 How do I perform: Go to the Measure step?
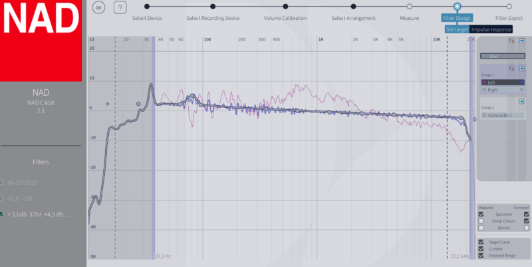(x=410, y=18)
